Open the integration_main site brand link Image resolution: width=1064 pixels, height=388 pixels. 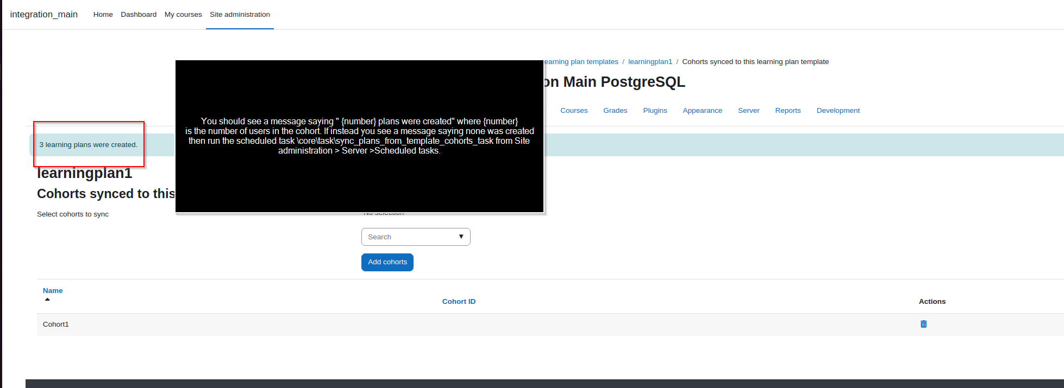coord(44,14)
